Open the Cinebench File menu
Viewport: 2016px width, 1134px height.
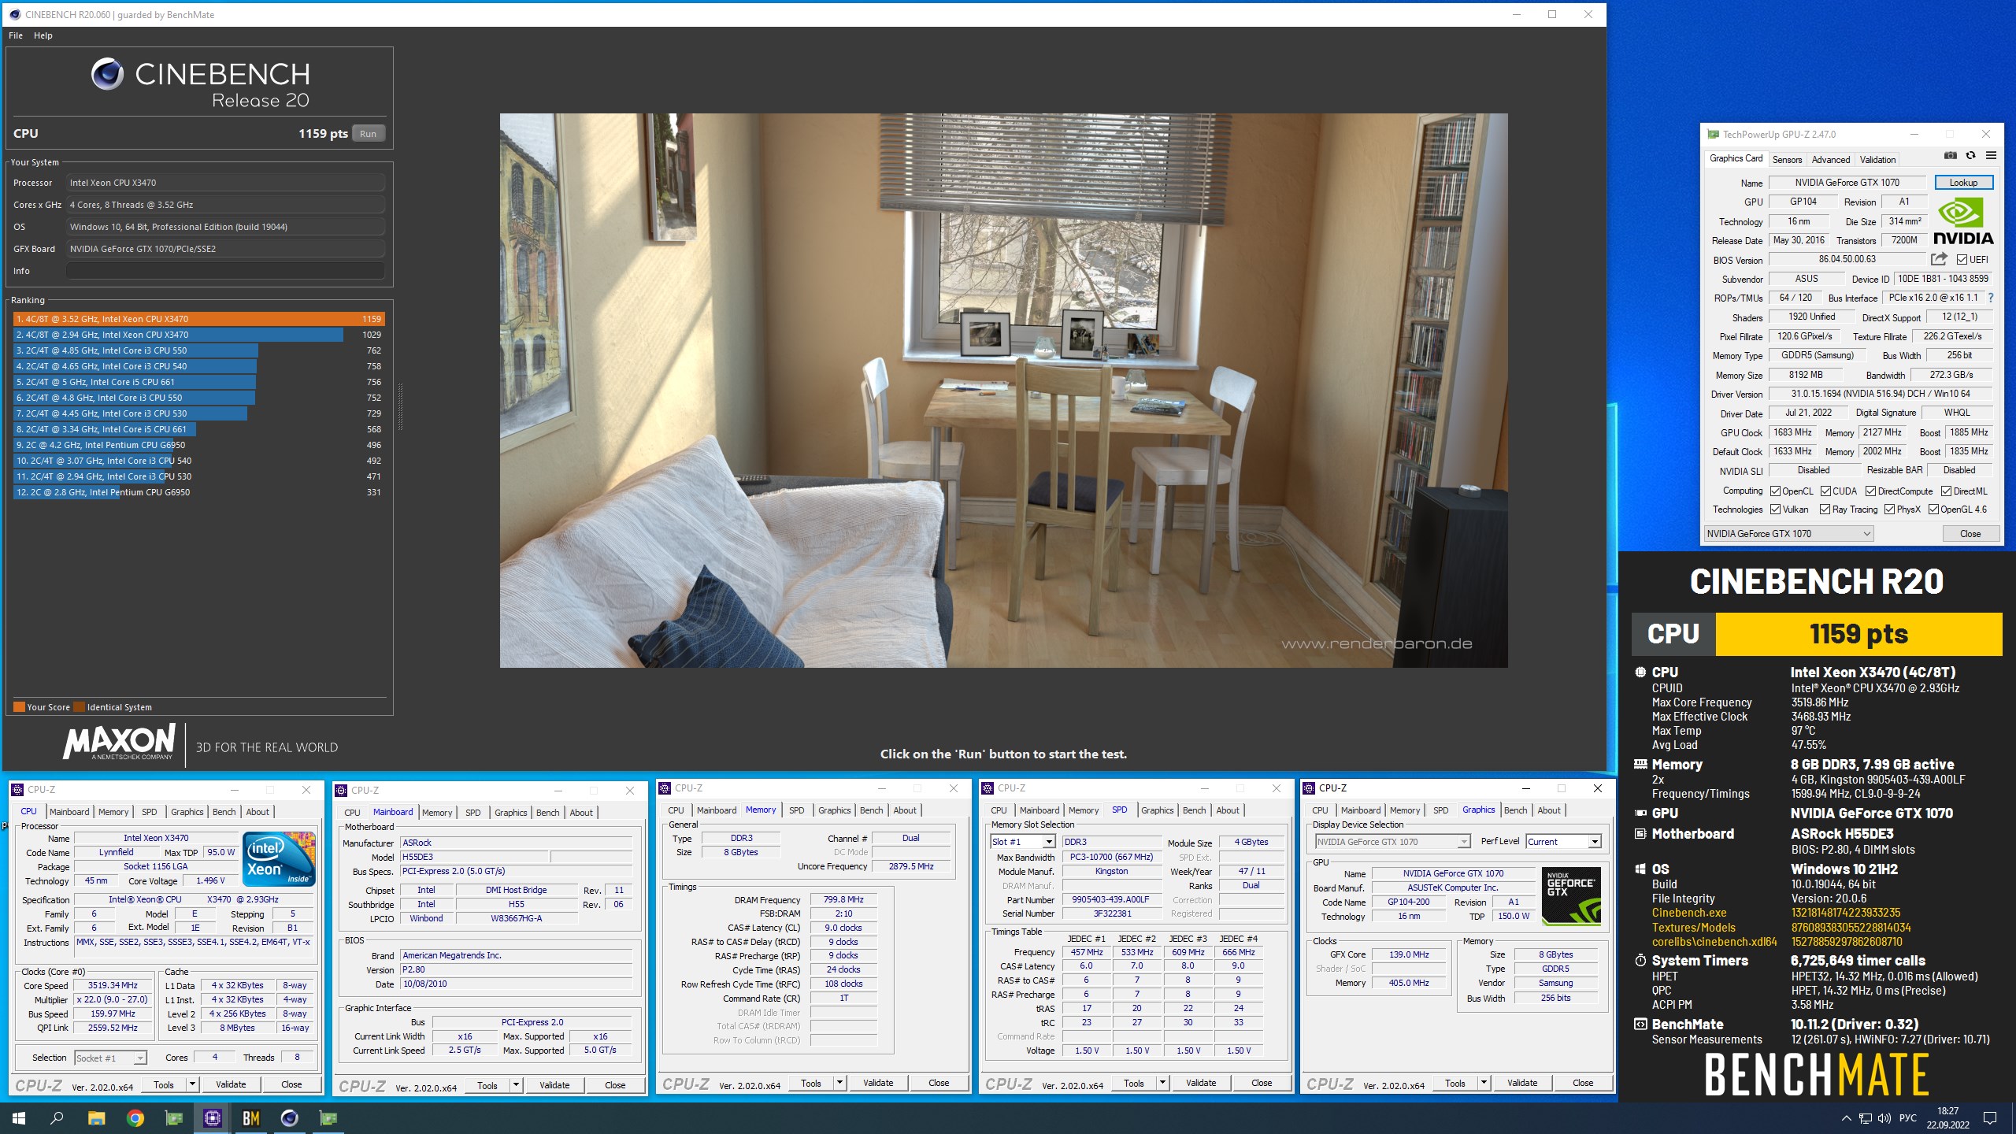point(16,35)
